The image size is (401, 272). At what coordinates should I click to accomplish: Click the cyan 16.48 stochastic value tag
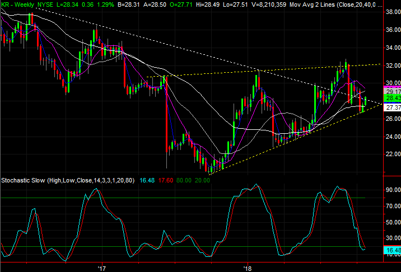pos(392,250)
